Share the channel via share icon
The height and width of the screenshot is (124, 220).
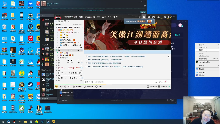[x=114, y=17]
